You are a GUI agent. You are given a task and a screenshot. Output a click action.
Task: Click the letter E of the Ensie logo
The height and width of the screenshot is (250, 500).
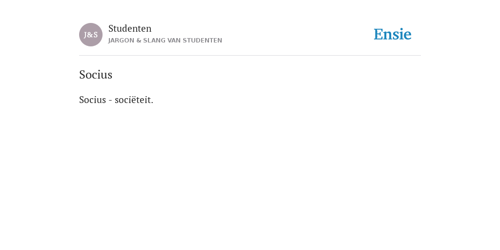378,34
